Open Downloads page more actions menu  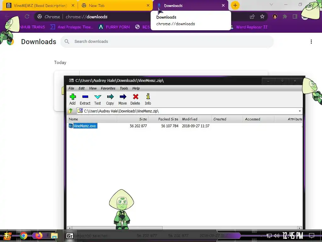[311, 42]
